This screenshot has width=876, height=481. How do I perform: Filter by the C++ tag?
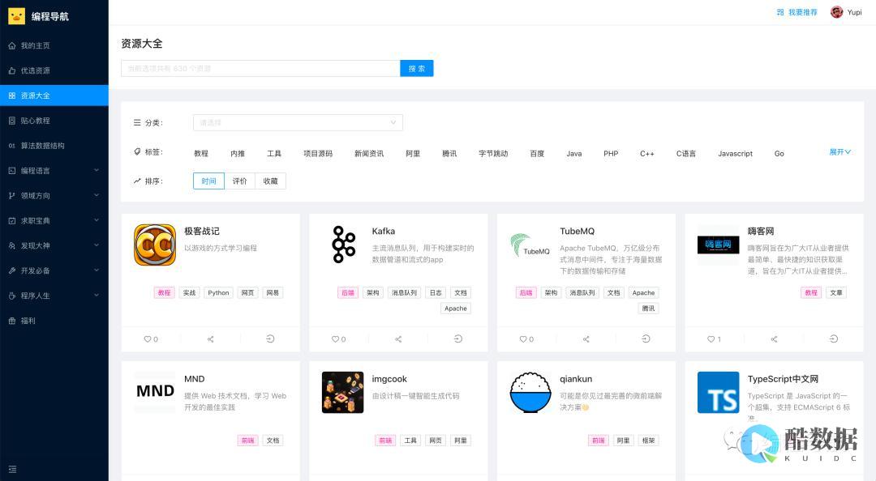pyautogui.click(x=647, y=154)
